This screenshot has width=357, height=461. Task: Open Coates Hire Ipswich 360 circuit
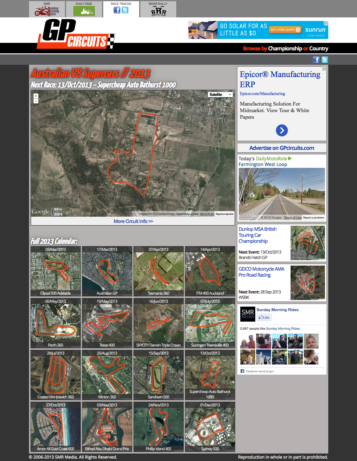56,375
